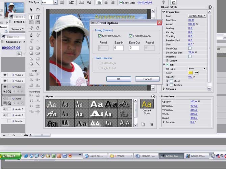The height and width of the screenshot is (169, 226).
Task: Select the Pen tool
Action: click(x=31, y=35)
